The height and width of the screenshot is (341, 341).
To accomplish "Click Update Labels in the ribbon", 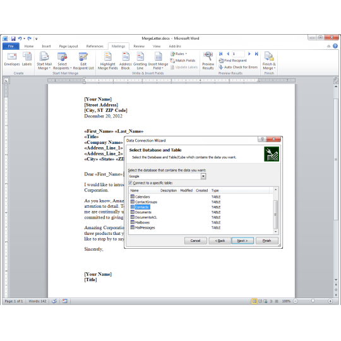I will click(184, 67).
